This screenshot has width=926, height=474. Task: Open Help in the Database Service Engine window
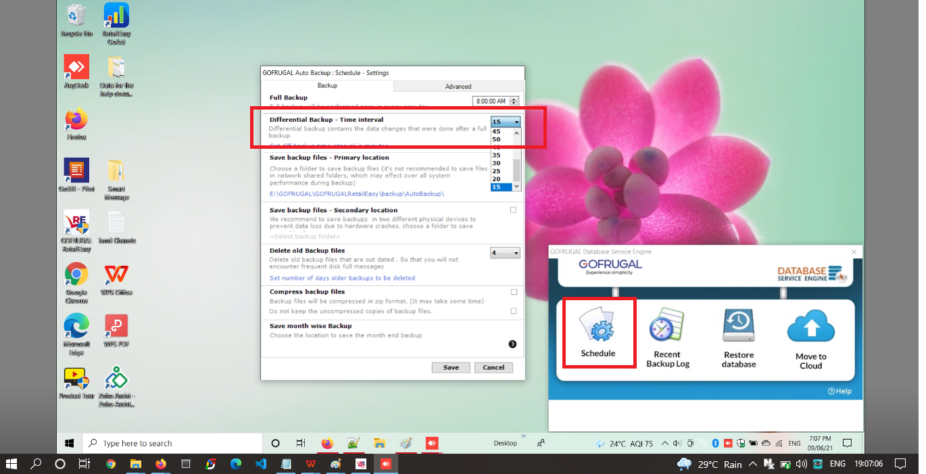click(839, 391)
